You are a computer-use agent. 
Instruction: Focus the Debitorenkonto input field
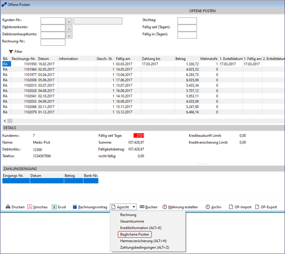pos(53,28)
